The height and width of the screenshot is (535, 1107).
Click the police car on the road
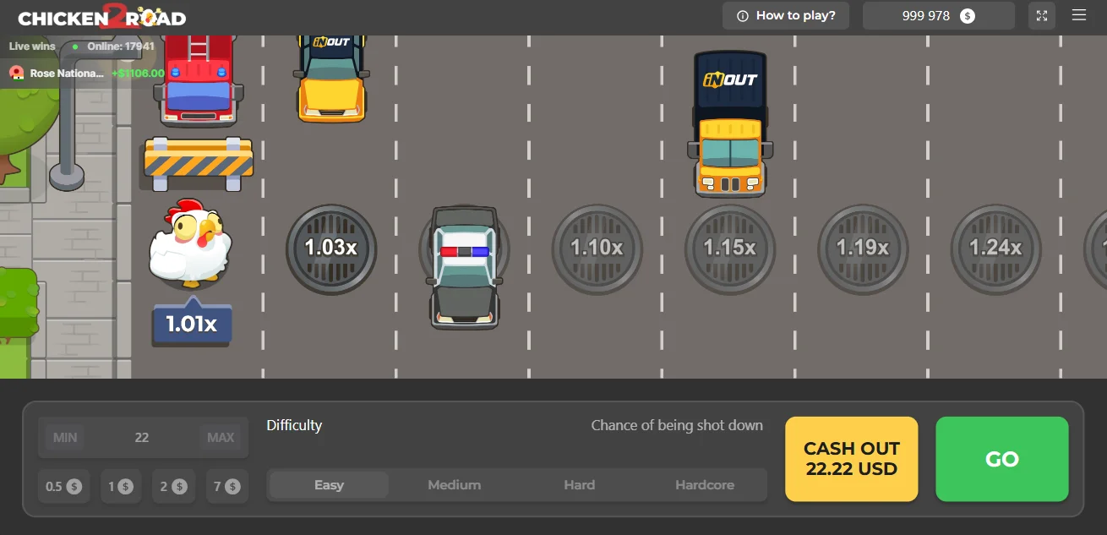[463, 266]
